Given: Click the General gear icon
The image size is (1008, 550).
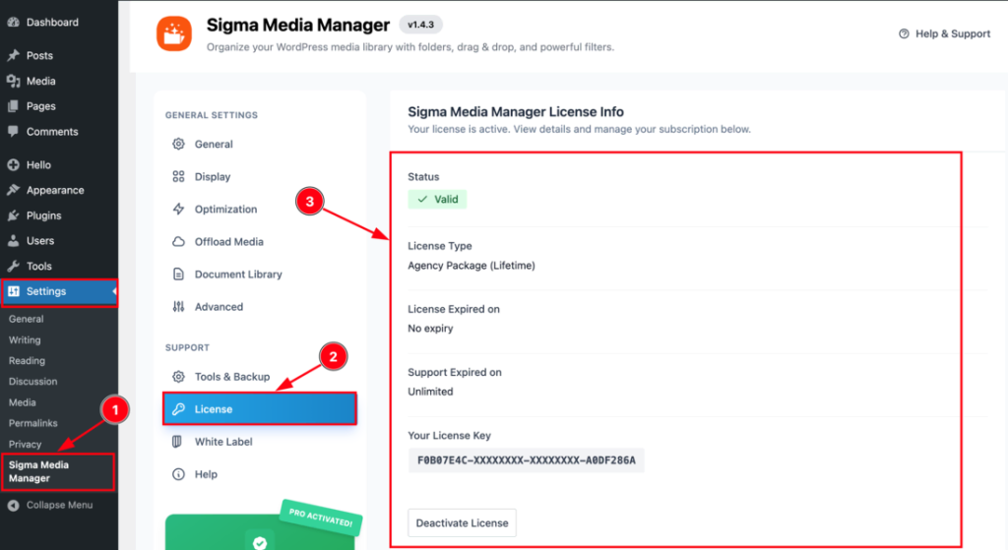Looking at the screenshot, I should tap(179, 144).
